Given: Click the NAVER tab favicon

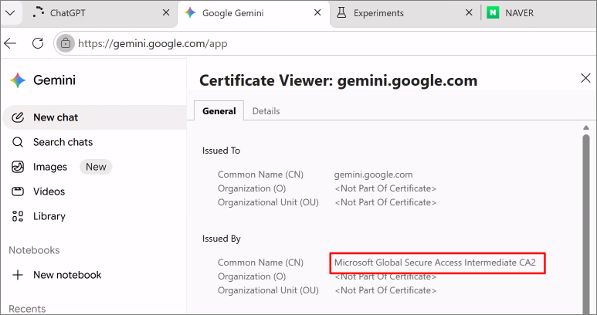Looking at the screenshot, I should (493, 13).
